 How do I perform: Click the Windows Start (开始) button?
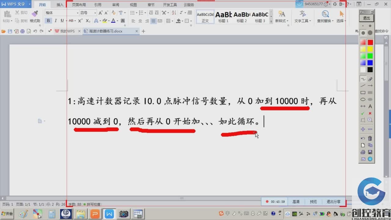tap(7, 214)
